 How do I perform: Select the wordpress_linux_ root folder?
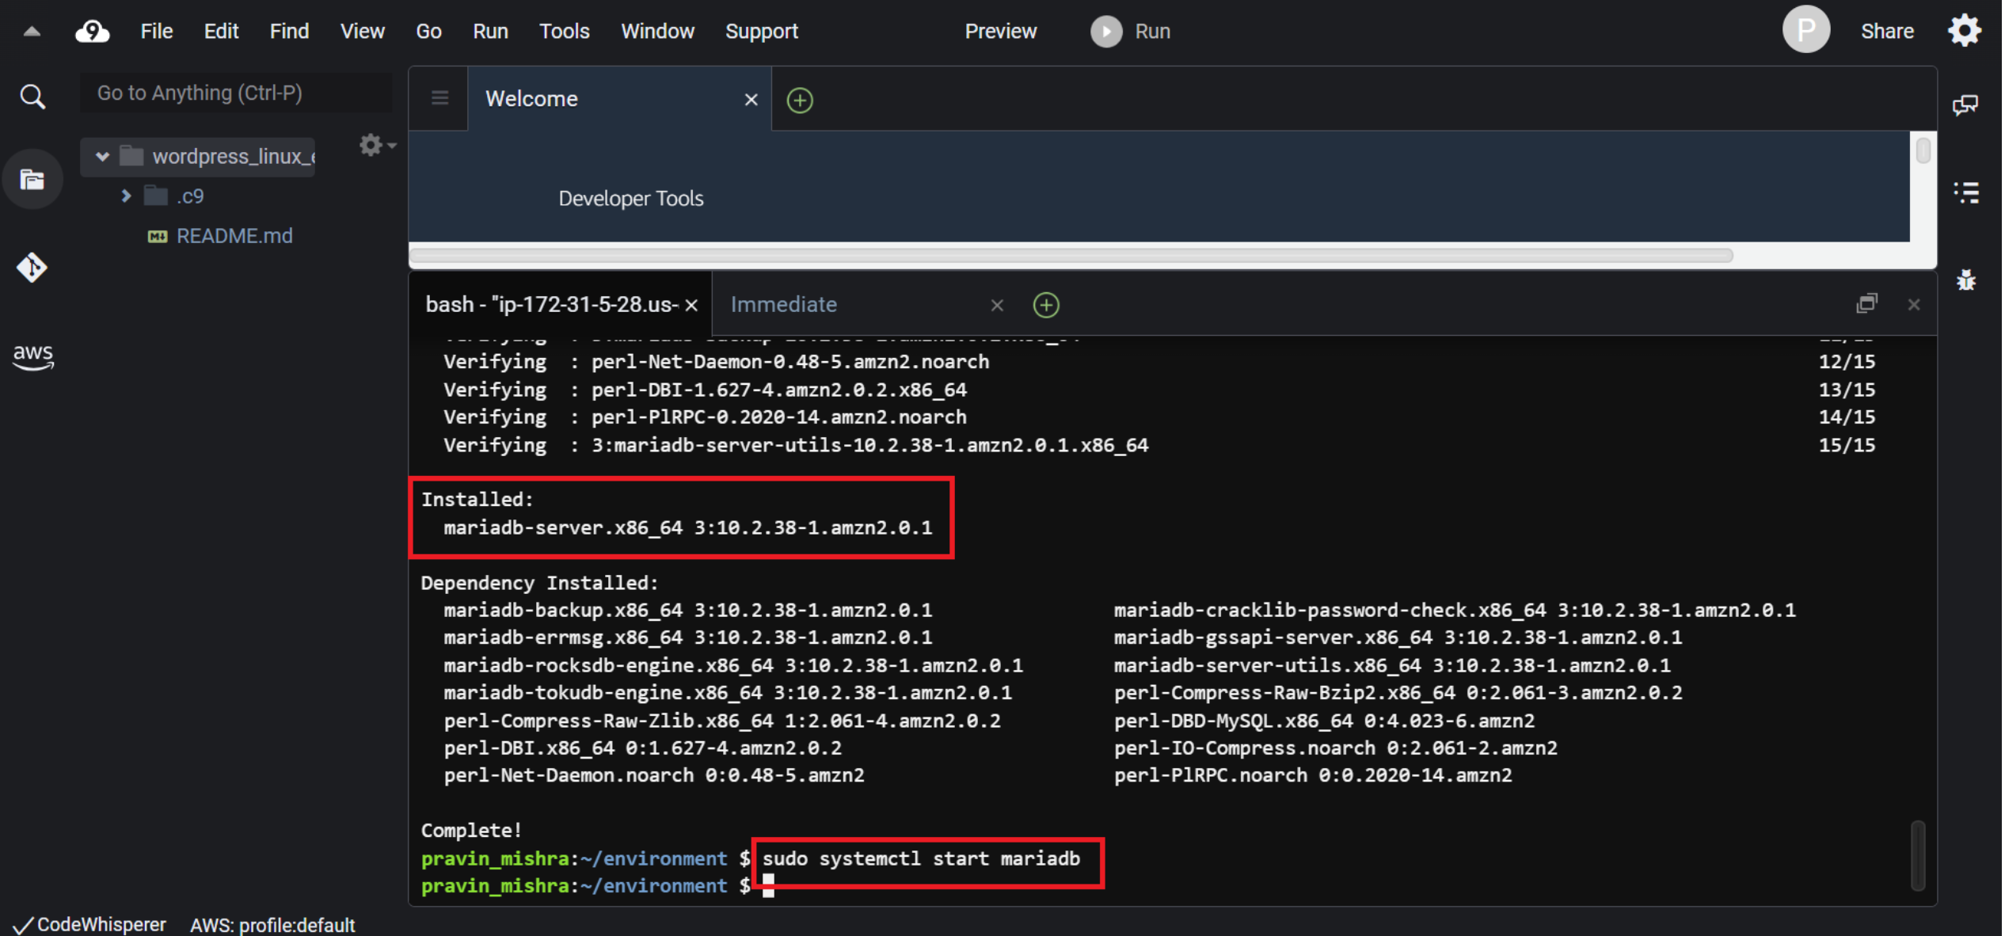click(233, 156)
